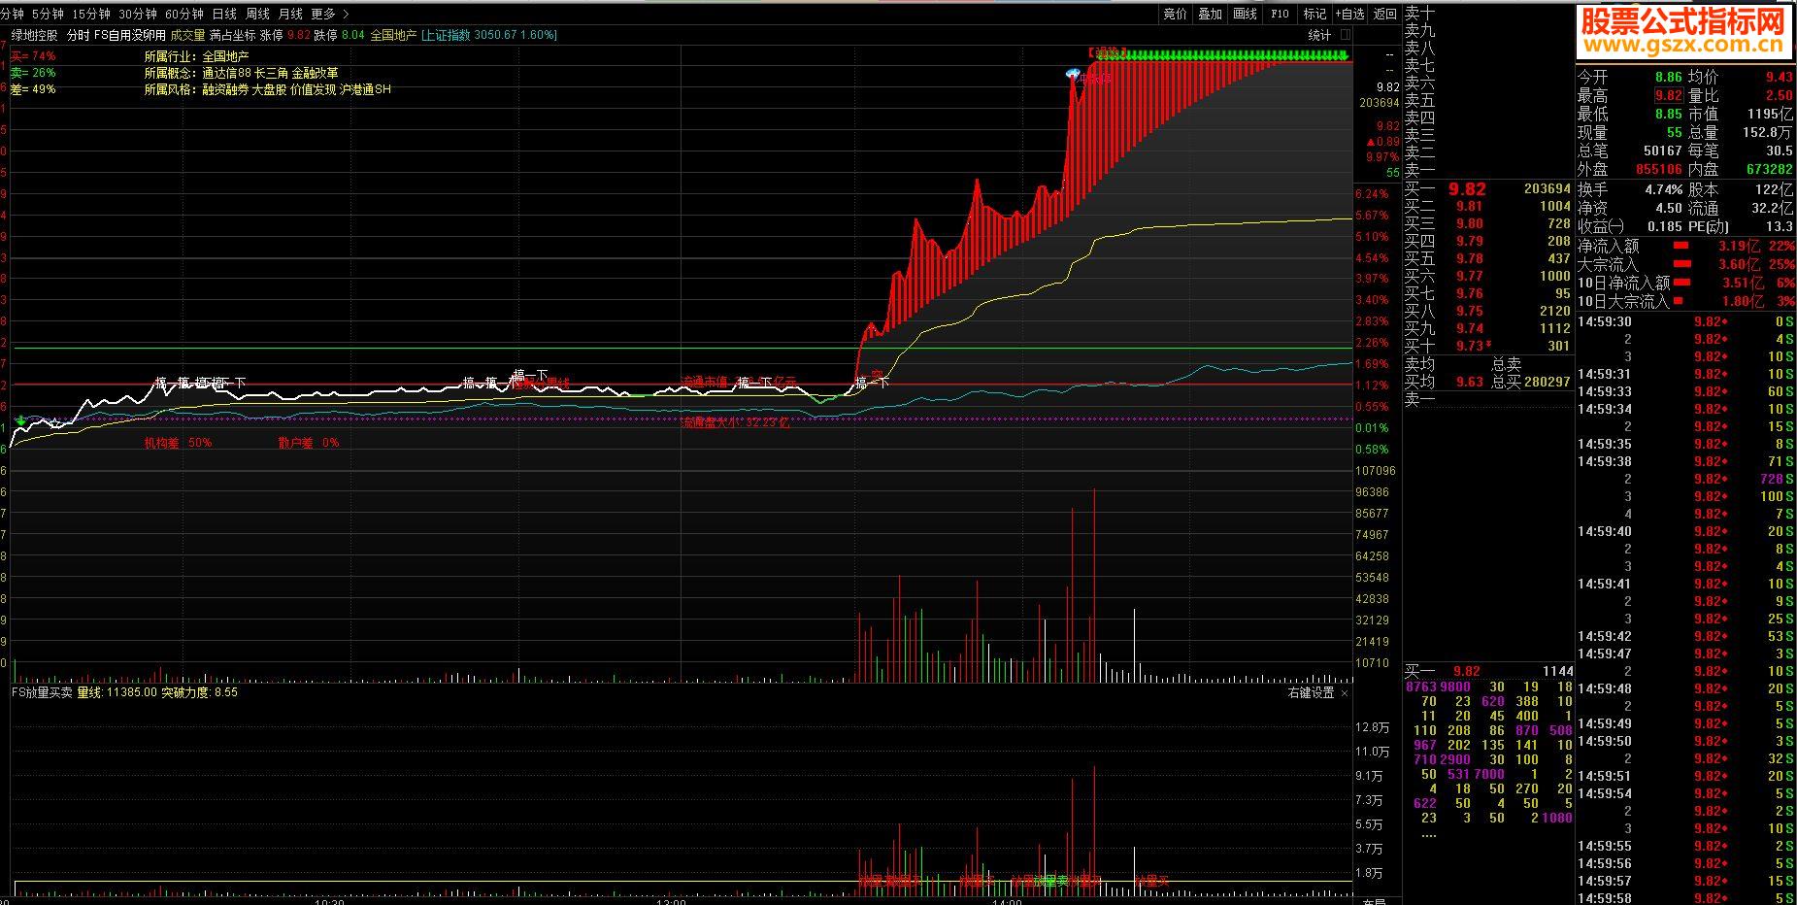1797x905 pixels.
Task: Click the 10日净流入额 row
Action: pyautogui.click(x=1685, y=283)
